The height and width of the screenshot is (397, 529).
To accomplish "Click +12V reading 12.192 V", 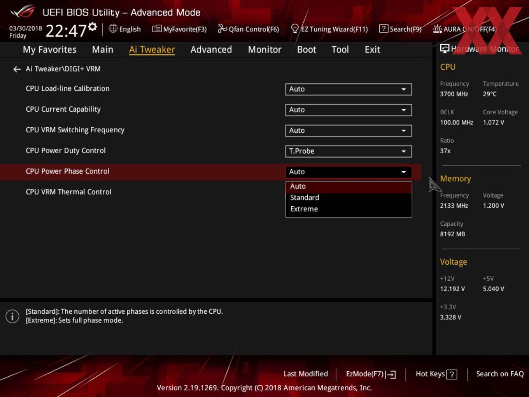I will coord(452,289).
